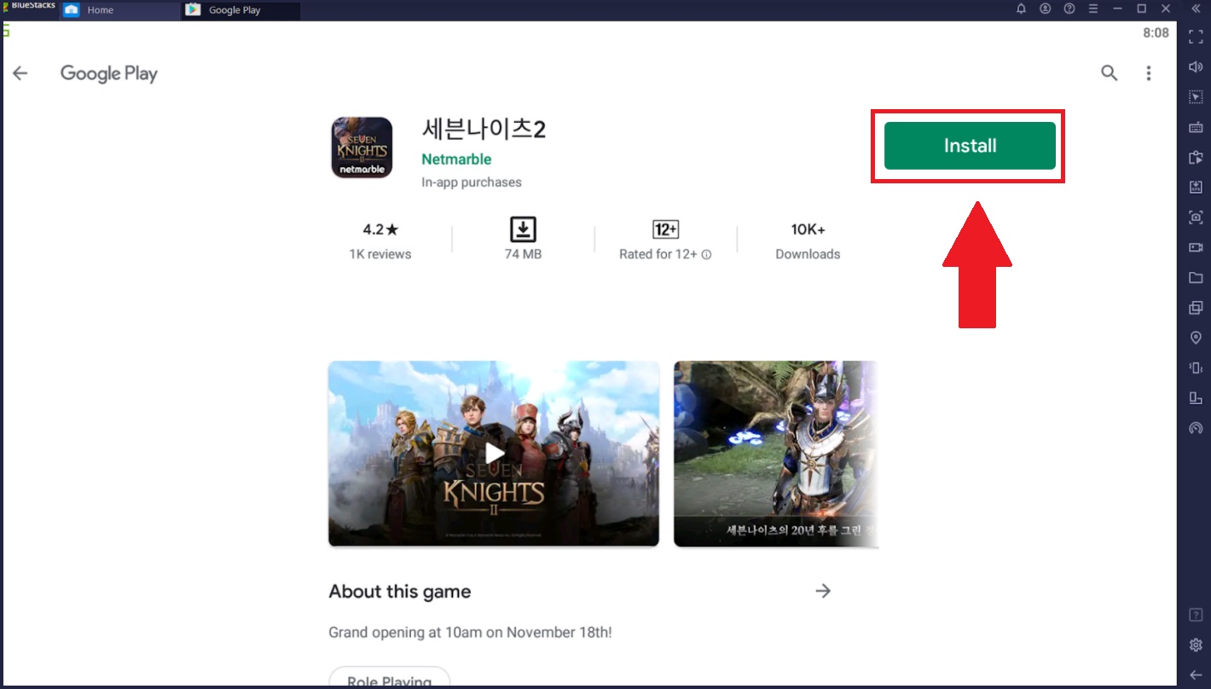Expand About this game with arrow
The height and width of the screenshot is (689, 1211).
click(823, 591)
